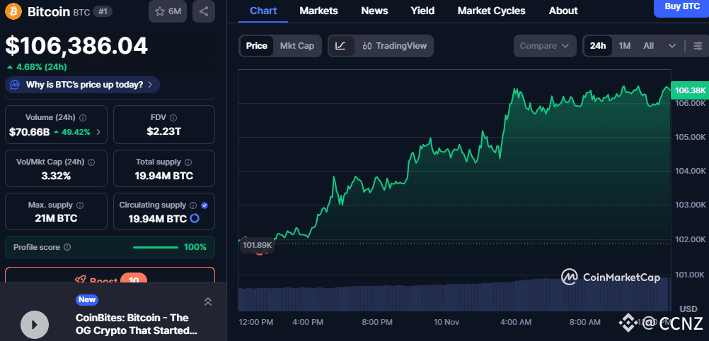Open "Why is BTC's price up today?"
This screenshot has height=341, width=709.
click(x=83, y=85)
